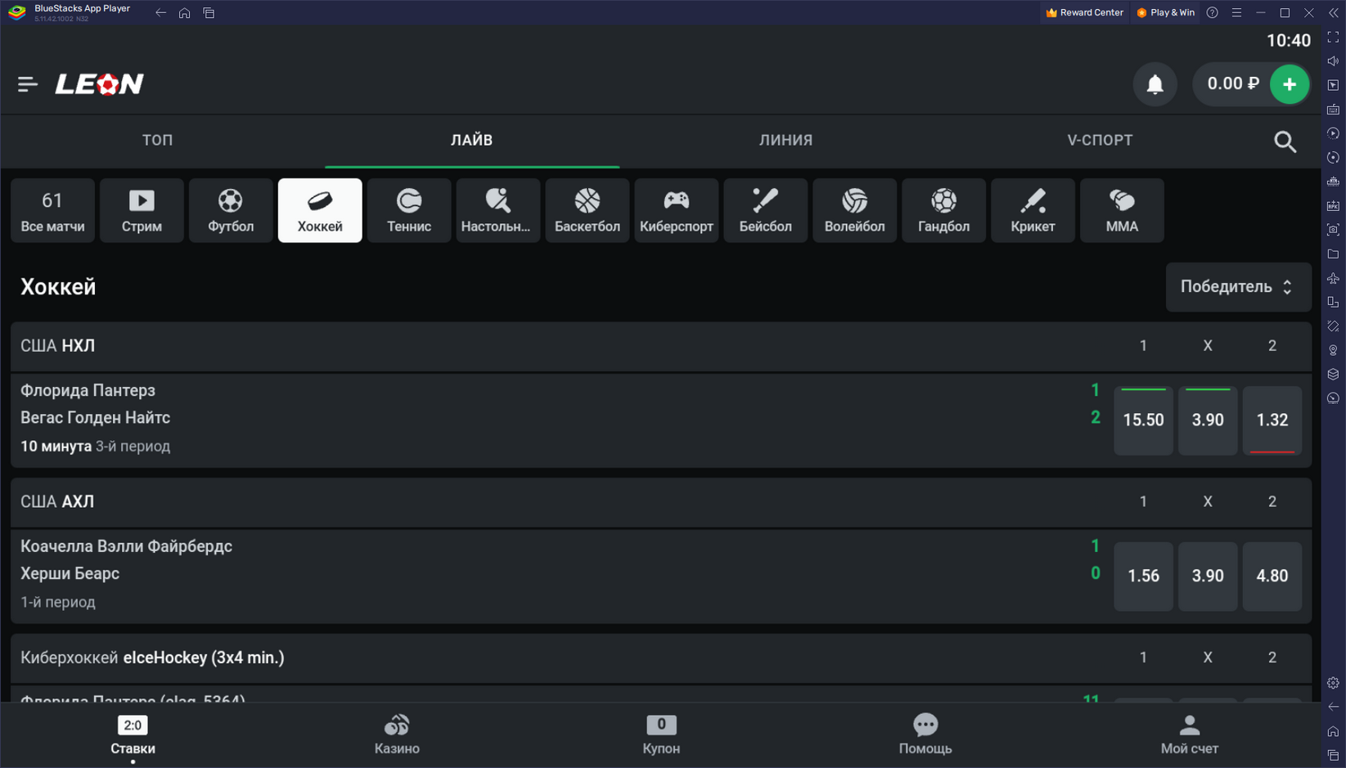Select the Теннис sport filter
Viewport: 1346px width, 768px height.
point(409,210)
